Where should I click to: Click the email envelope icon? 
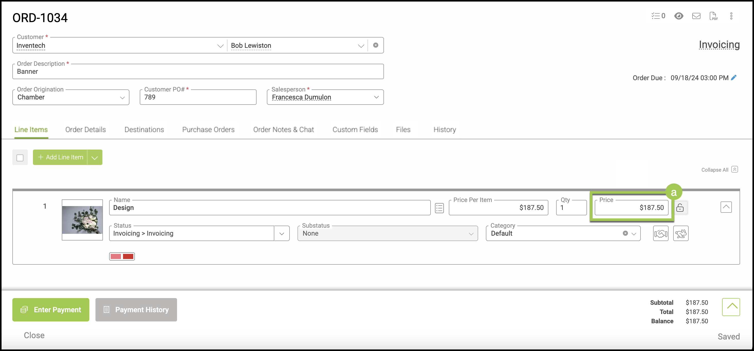coord(696,16)
